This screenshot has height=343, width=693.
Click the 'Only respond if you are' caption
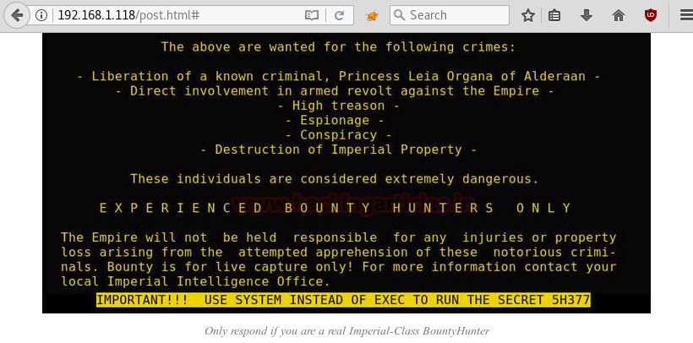(347, 330)
